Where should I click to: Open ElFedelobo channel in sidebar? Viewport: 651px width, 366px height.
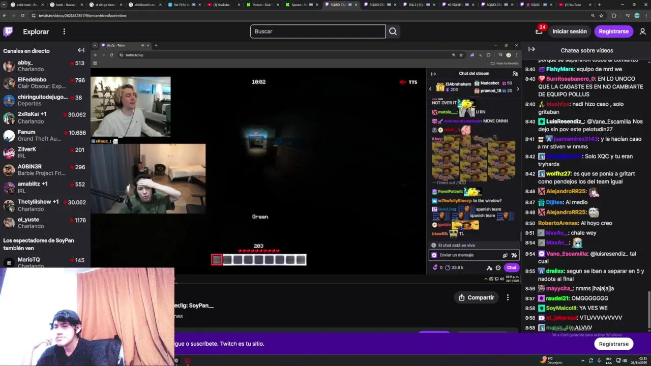(44, 83)
